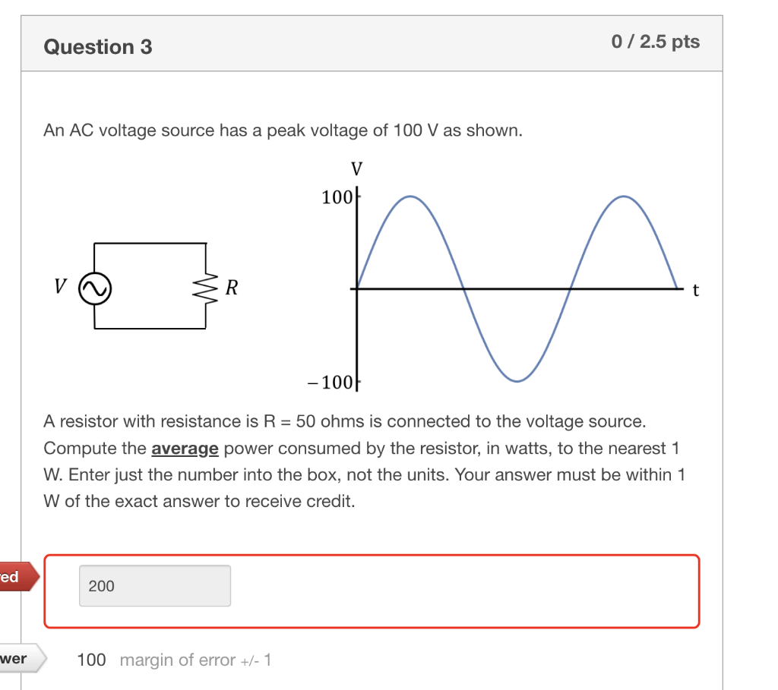Click the Question 3 header text

(x=98, y=46)
